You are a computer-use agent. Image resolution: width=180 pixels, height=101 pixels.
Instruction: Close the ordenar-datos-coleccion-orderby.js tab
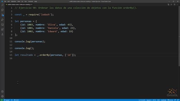[x=32, y=4]
